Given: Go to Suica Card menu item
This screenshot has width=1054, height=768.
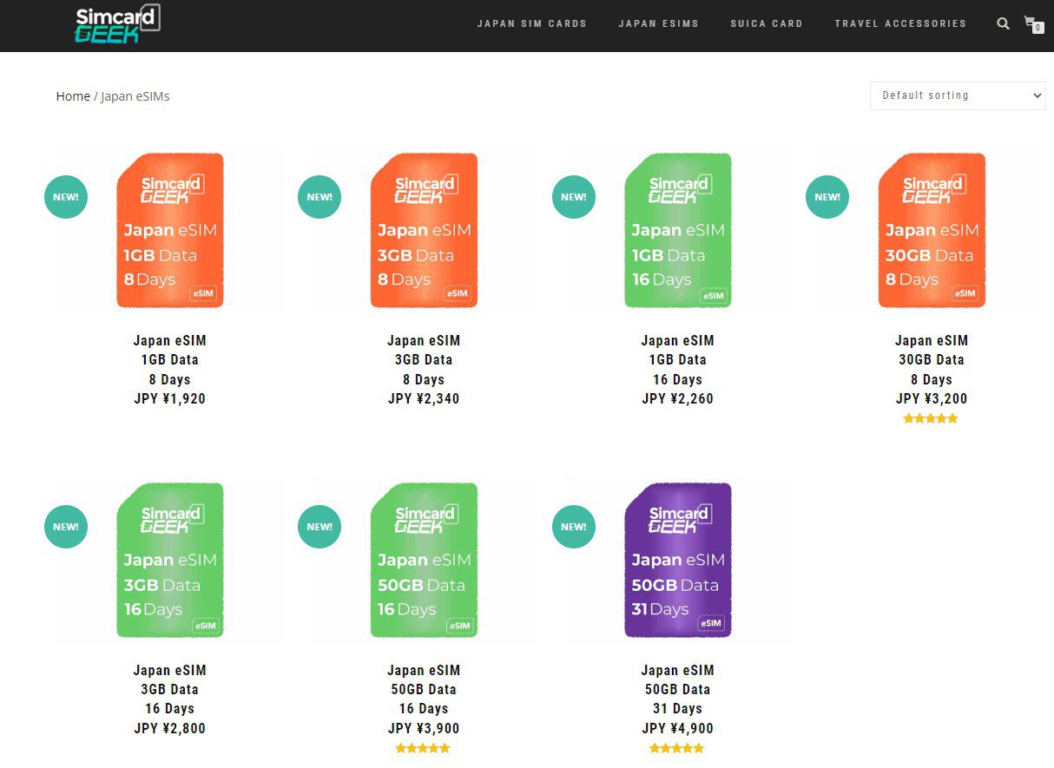Looking at the screenshot, I should [766, 23].
